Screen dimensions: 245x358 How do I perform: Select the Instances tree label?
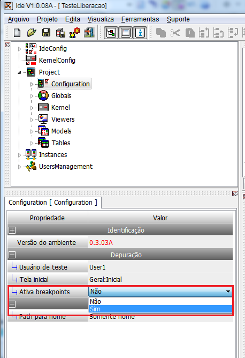pos(53,154)
